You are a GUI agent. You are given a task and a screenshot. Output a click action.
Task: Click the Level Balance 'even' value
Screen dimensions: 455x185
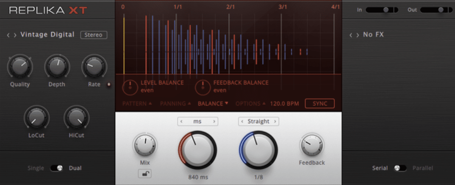click(x=147, y=90)
